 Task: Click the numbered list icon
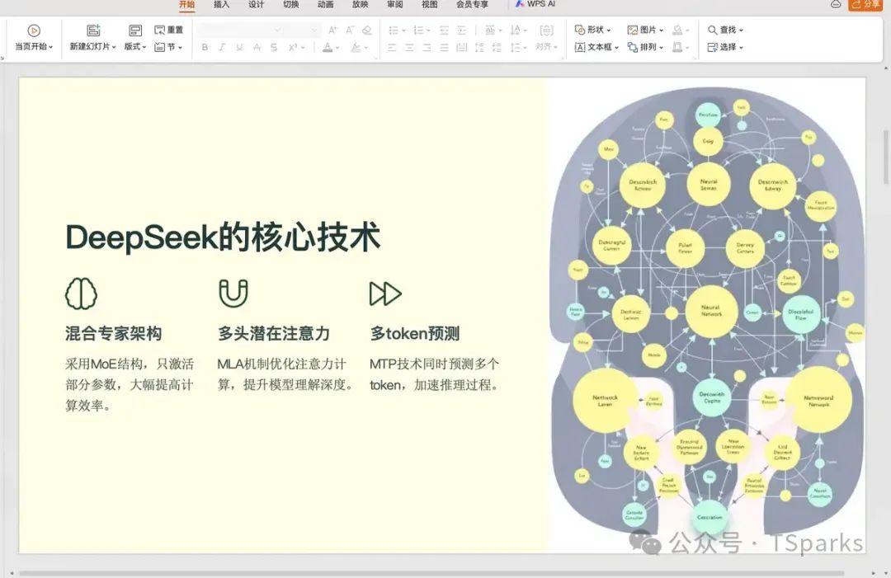point(419,30)
